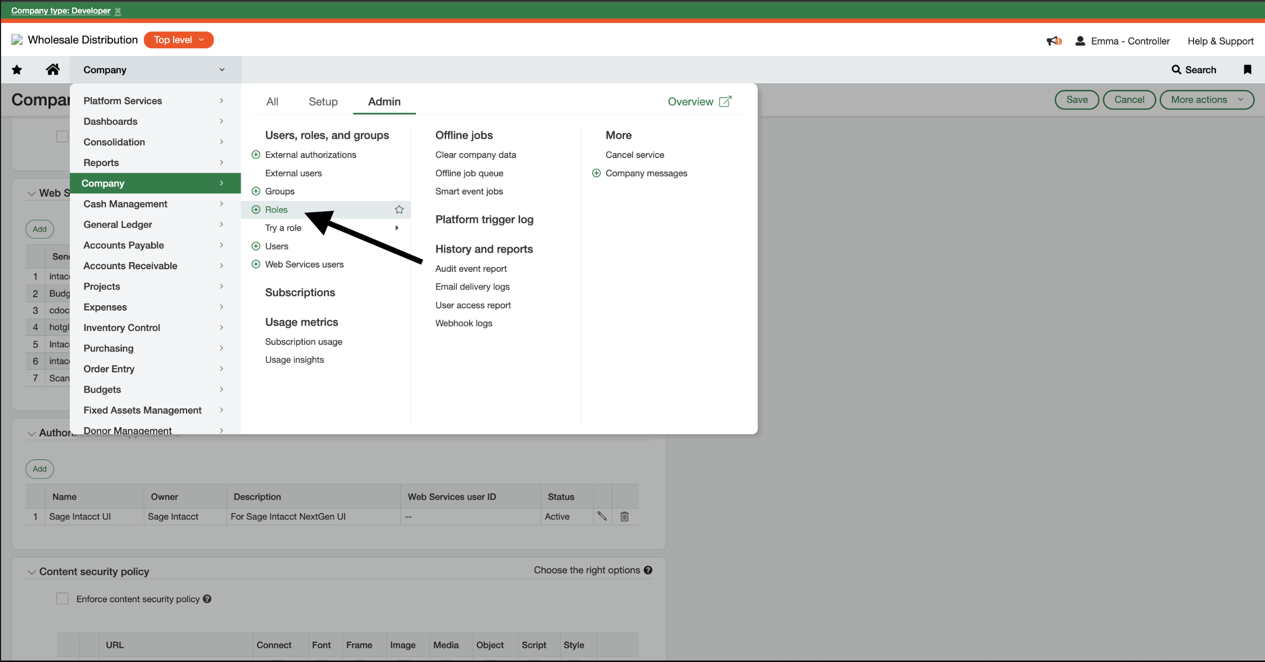Click the favorites star icon in navigation bar
The height and width of the screenshot is (662, 1265).
coord(17,70)
